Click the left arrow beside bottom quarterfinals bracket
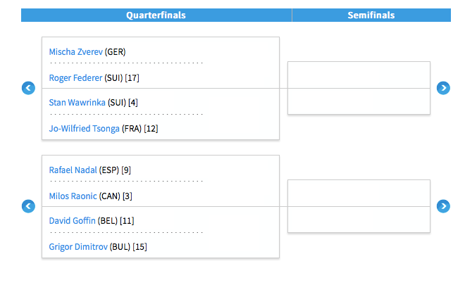Viewport: 465px width, 285px height. [x=28, y=206]
